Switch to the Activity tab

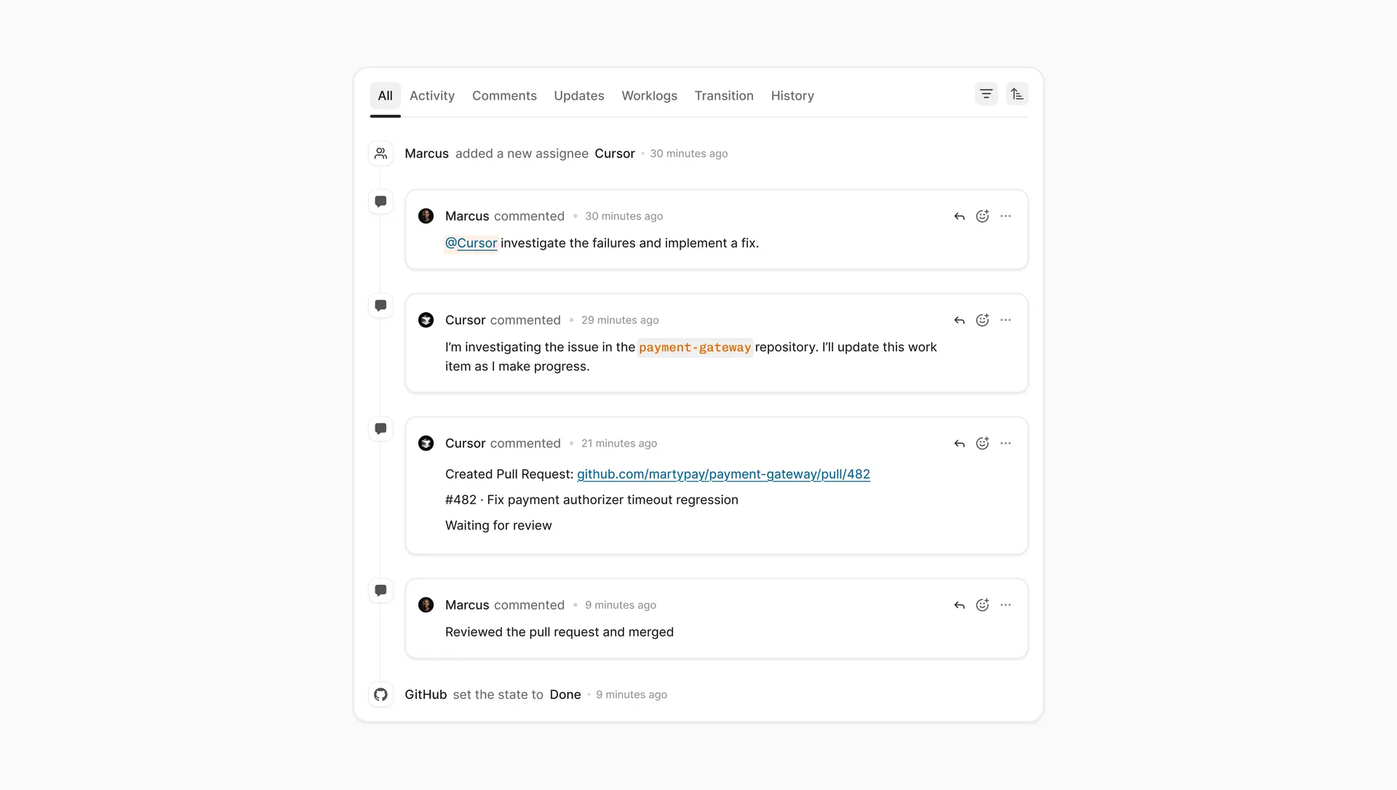click(432, 95)
